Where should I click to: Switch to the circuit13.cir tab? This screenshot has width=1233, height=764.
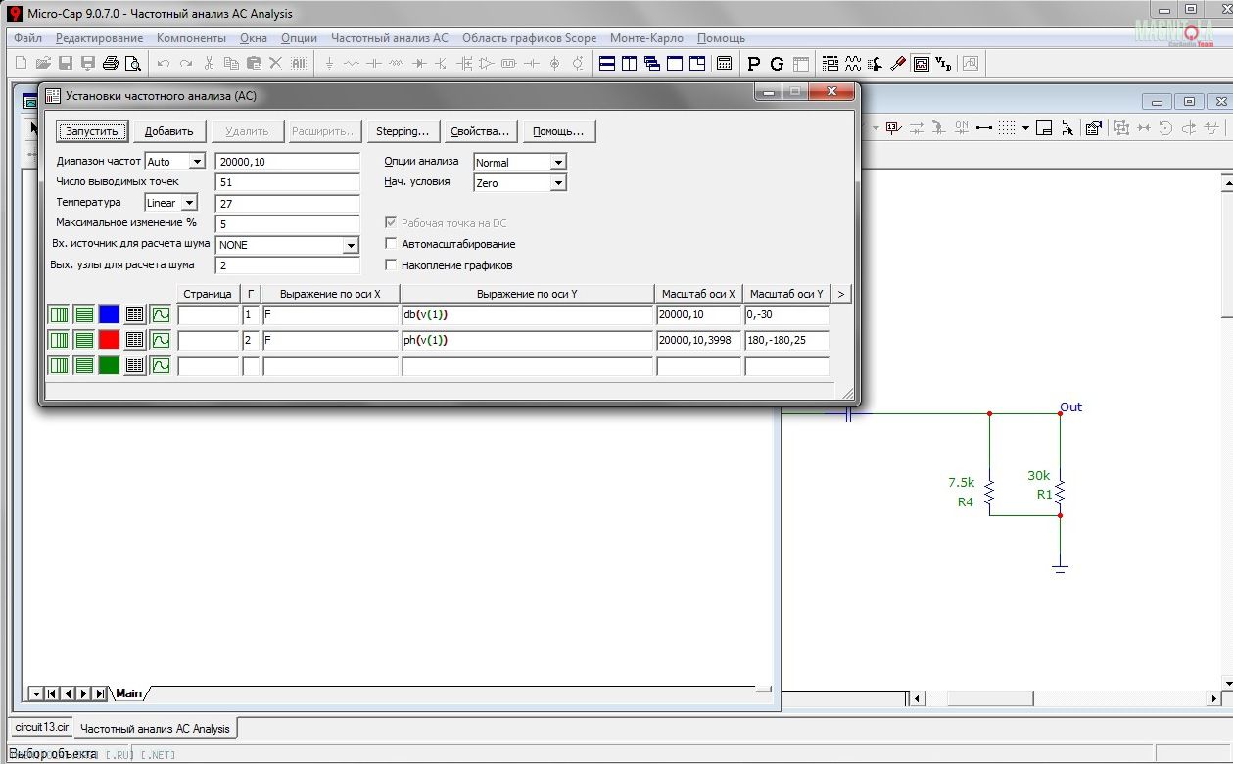[x=42, y=728]
